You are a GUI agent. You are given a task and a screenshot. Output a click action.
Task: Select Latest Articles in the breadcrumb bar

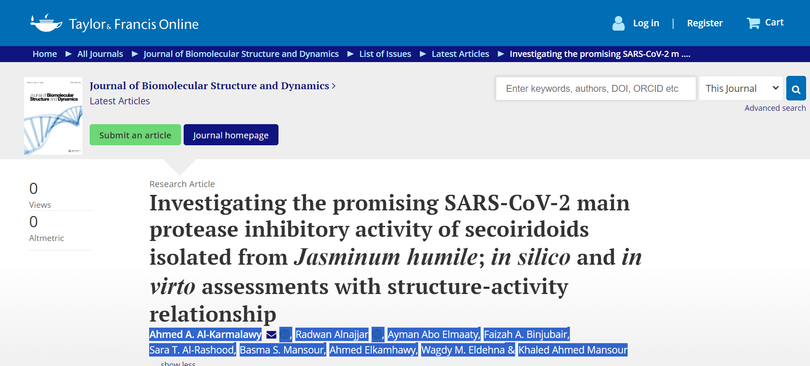(460, 54)
